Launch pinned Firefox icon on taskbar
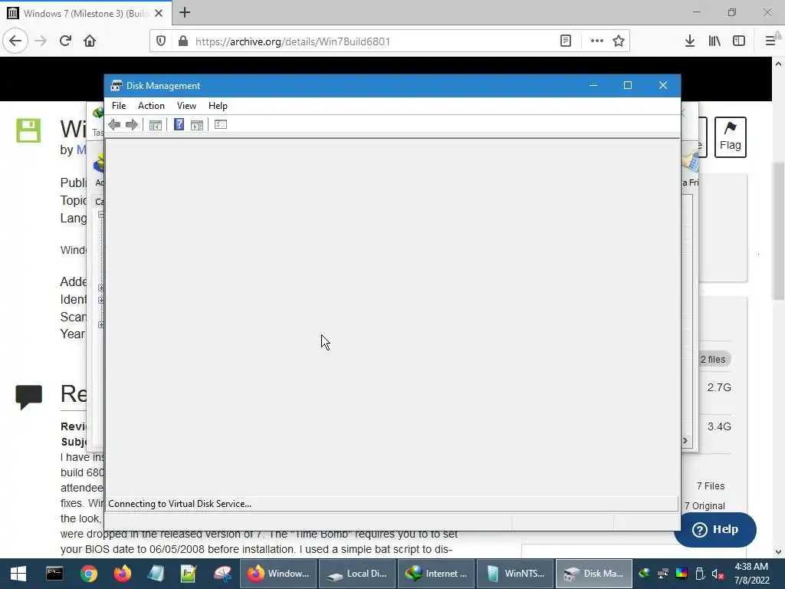785x589 pixels. 122,574
